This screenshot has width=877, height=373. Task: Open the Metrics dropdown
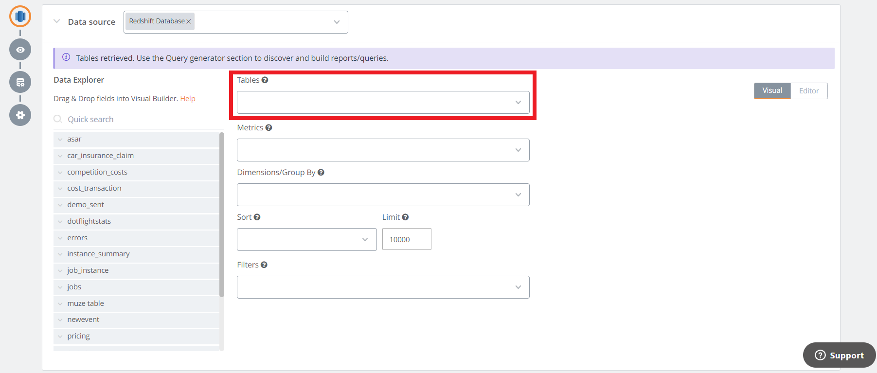383,150
